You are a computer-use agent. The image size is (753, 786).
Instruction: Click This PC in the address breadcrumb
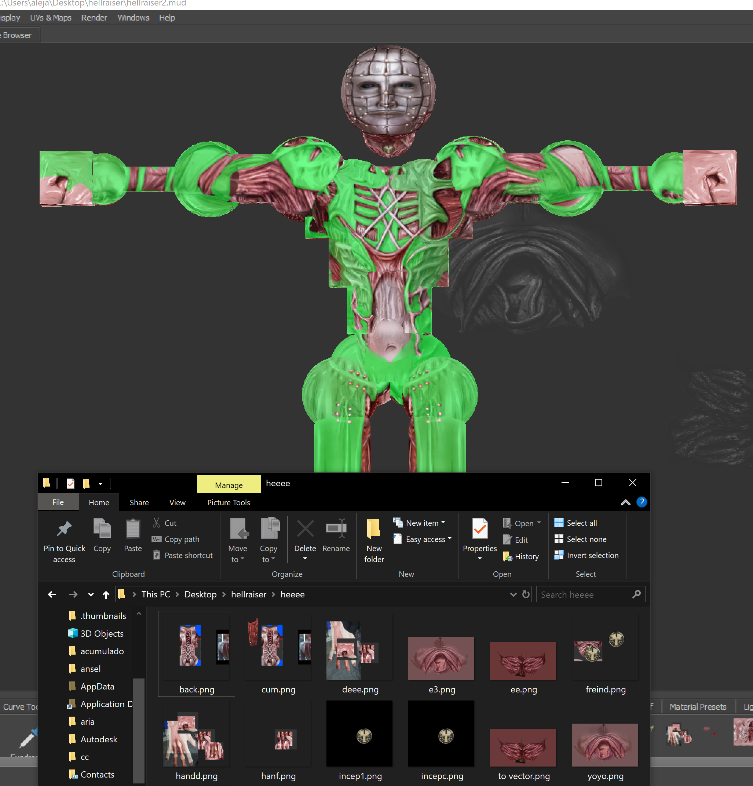[x=156, y=594]
